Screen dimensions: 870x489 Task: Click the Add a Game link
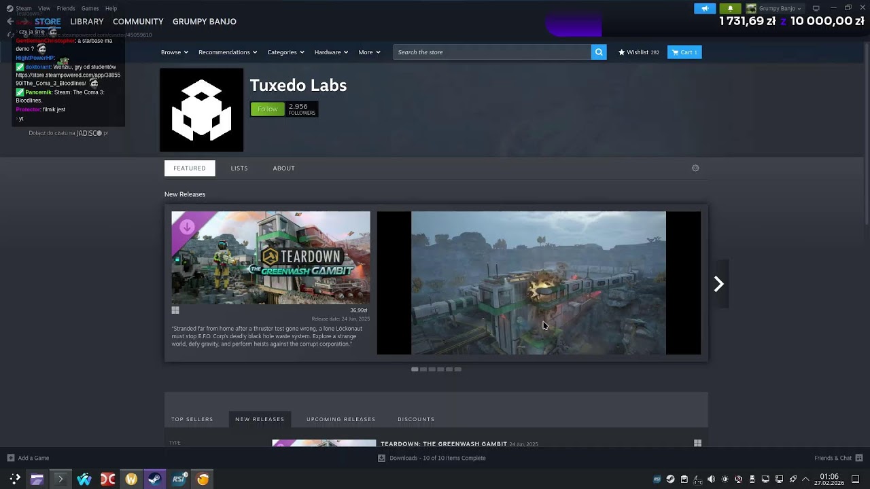tap(33, 458)
